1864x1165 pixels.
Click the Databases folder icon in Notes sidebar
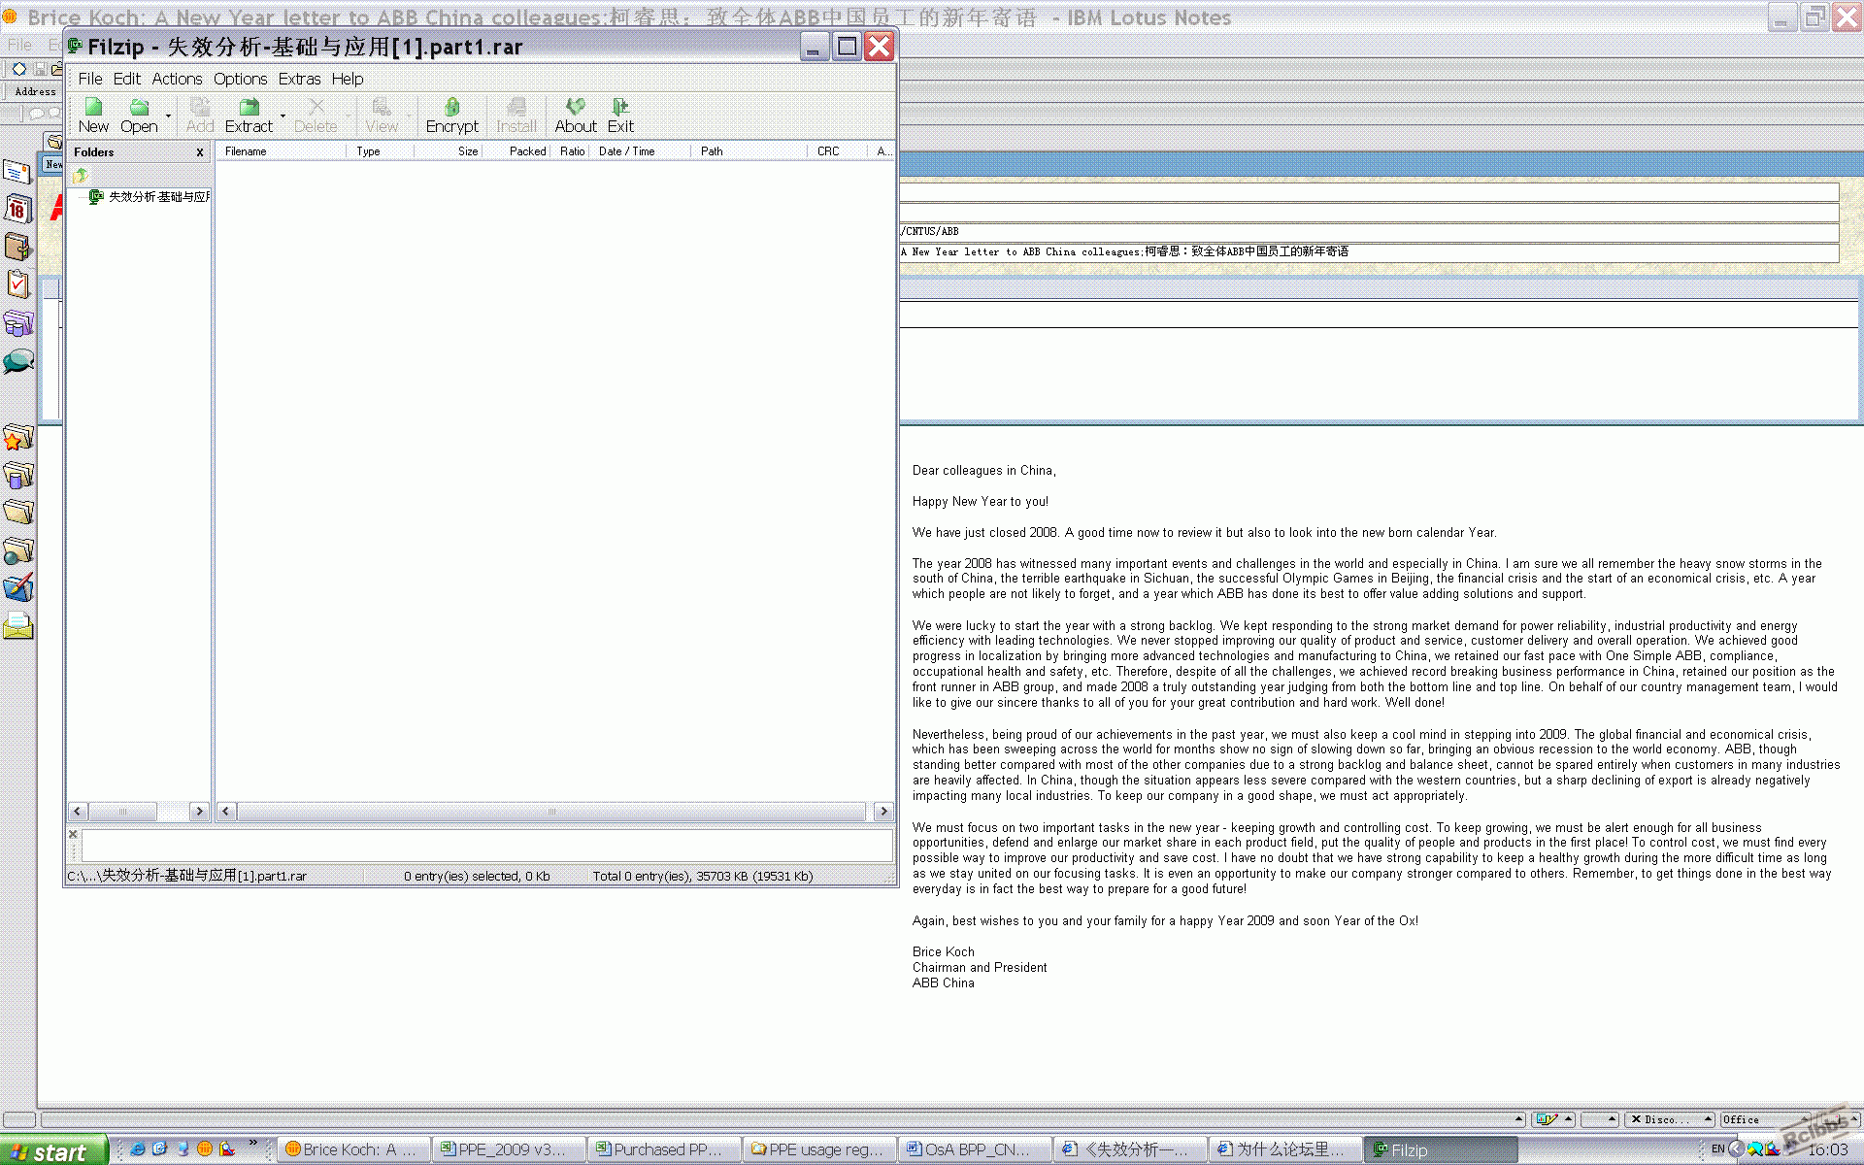(17, 475)
